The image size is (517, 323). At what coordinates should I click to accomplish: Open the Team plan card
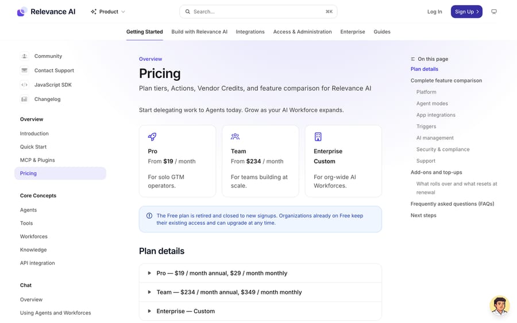pos(260,161)
